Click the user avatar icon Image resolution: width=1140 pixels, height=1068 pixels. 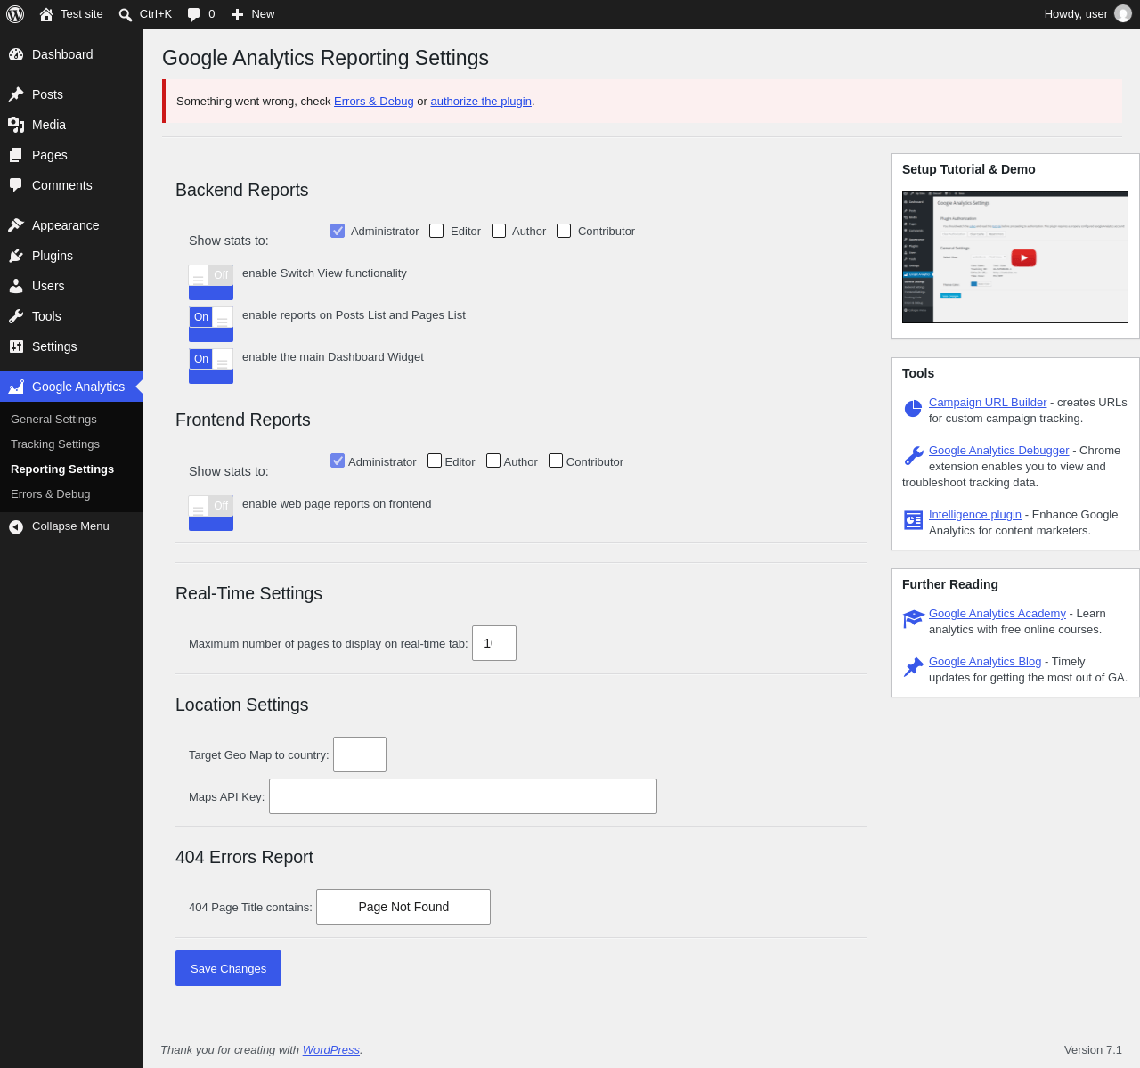pyautogui.click(x=1123, y=14)
